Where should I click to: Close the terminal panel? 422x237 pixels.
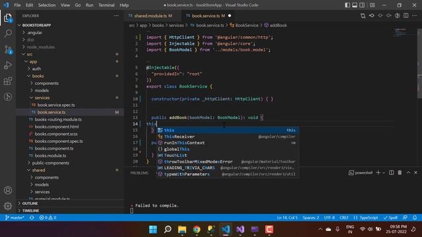416,172
